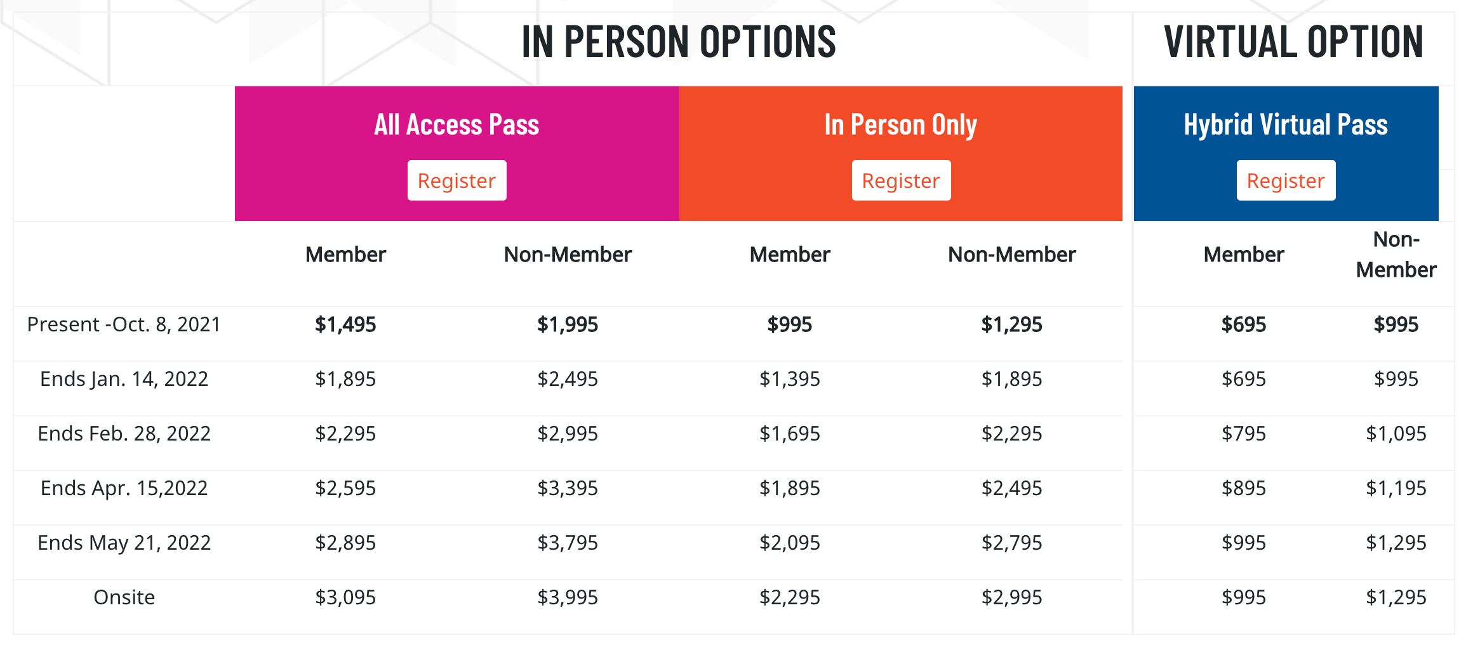Click the Present -Oct. 8, 2021 row label
1473x650 pixels.
124,324
